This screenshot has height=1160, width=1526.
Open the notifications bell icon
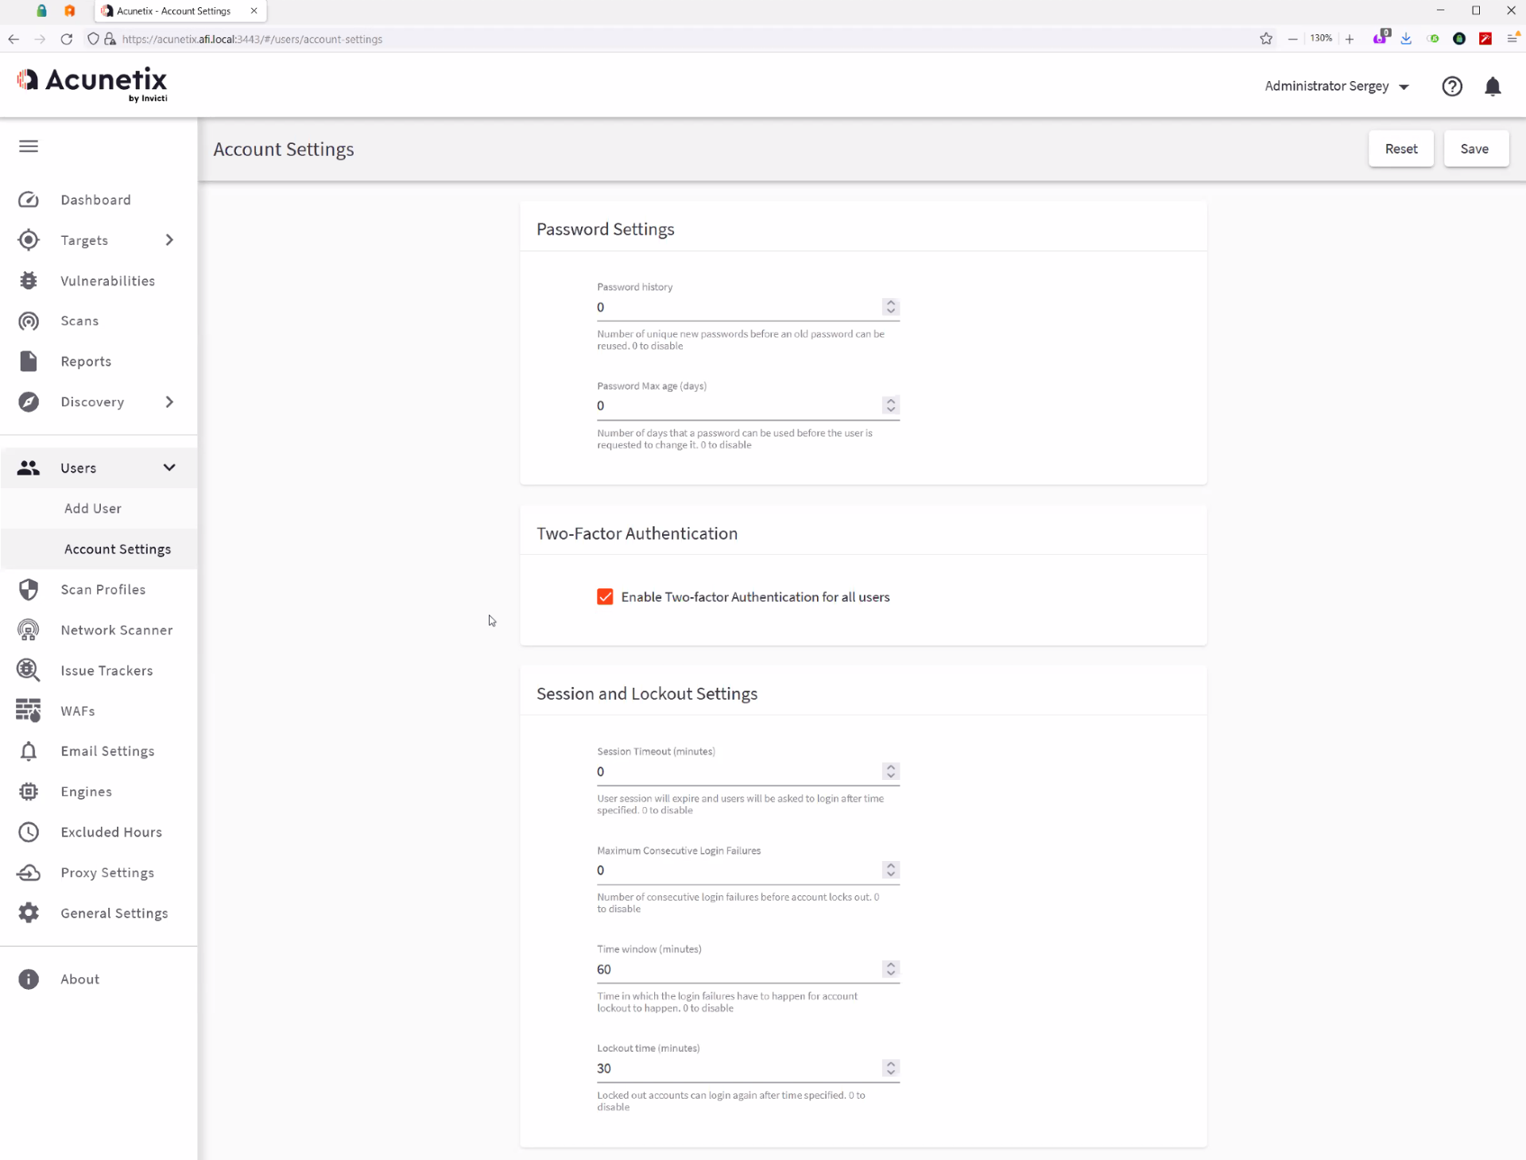pyautogui.click(x=1493, y=87)
